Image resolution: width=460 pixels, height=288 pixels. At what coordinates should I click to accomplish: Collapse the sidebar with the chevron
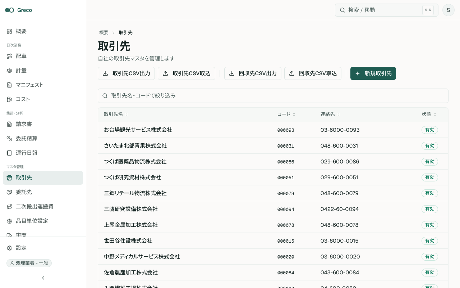(43, 278)
